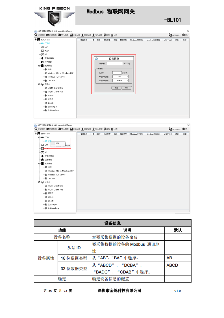Select 报警与事件 bell icon in delete-menu screenshot tree
Image resolution: width=224 pixels, height=318 pixels.
(42, 156)
